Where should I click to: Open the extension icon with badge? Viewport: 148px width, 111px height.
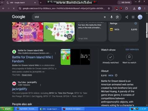[x=116, y=9]
